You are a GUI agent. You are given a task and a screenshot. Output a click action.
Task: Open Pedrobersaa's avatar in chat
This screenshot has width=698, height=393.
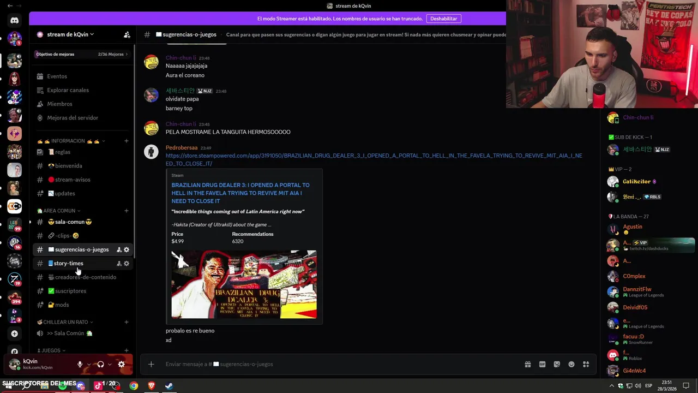(x=151, y=151)
